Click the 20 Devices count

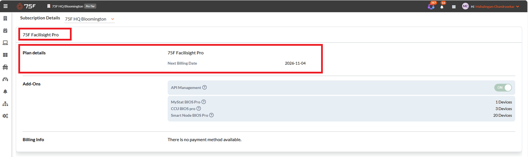(503, 115)
